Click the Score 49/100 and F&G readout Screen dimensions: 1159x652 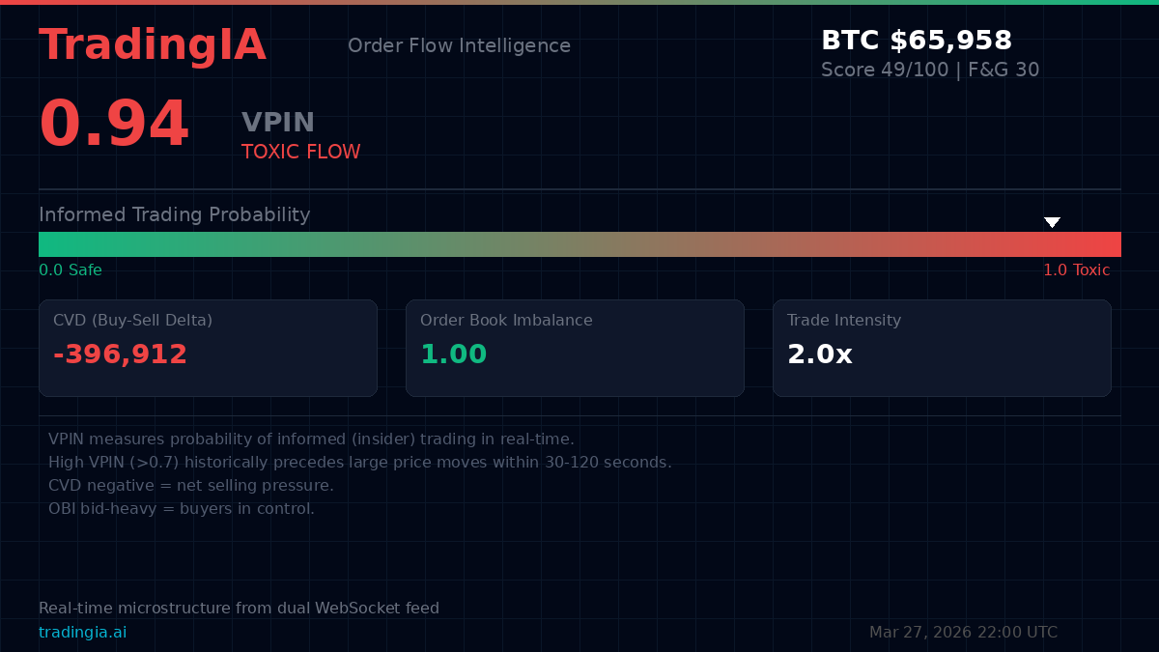click(x=929, y=71)
